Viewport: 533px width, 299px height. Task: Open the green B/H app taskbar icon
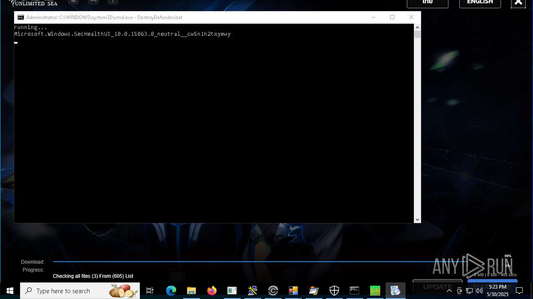pyautogui.click(x=375, y=291)
